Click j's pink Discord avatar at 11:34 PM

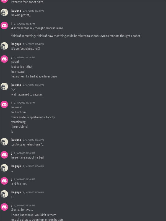pyautogui.click(x=4, y=26)
